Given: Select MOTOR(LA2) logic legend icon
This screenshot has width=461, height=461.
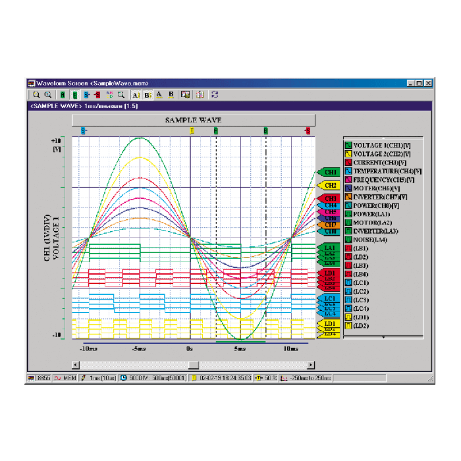Looking at the screenshot, I should point(348,223).
